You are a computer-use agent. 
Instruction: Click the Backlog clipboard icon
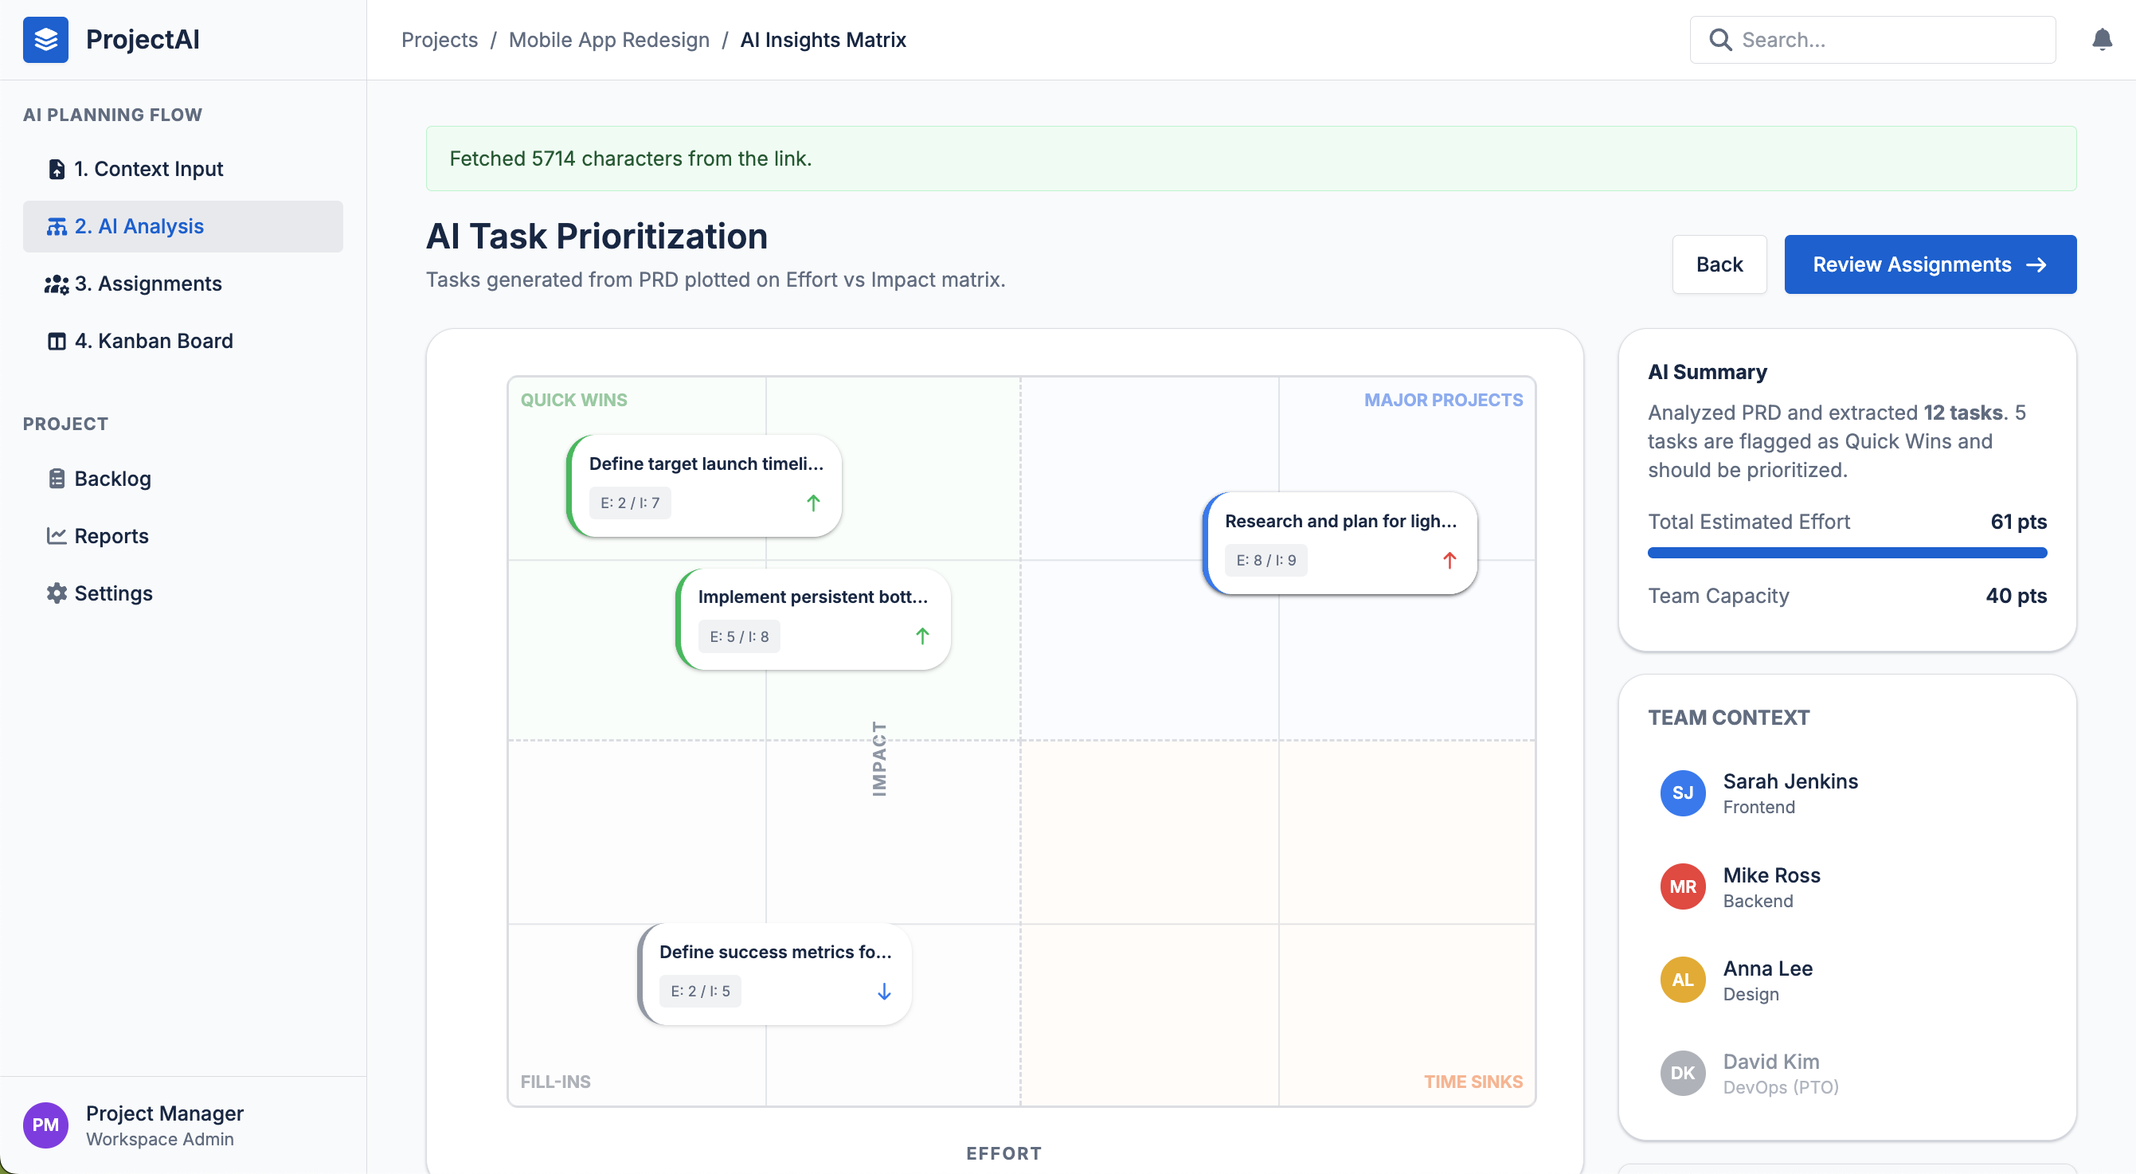pyautogui.click(x=57, y=479)
